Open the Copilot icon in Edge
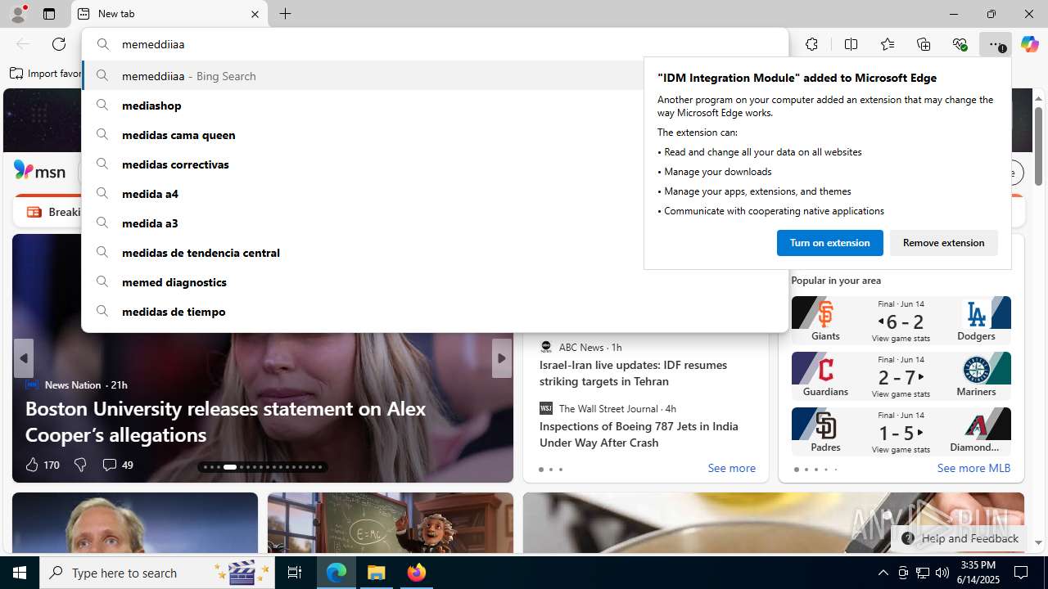The width and height of the screenshot is (1048, 589). pyautogui.click(x=1029, y=44)
